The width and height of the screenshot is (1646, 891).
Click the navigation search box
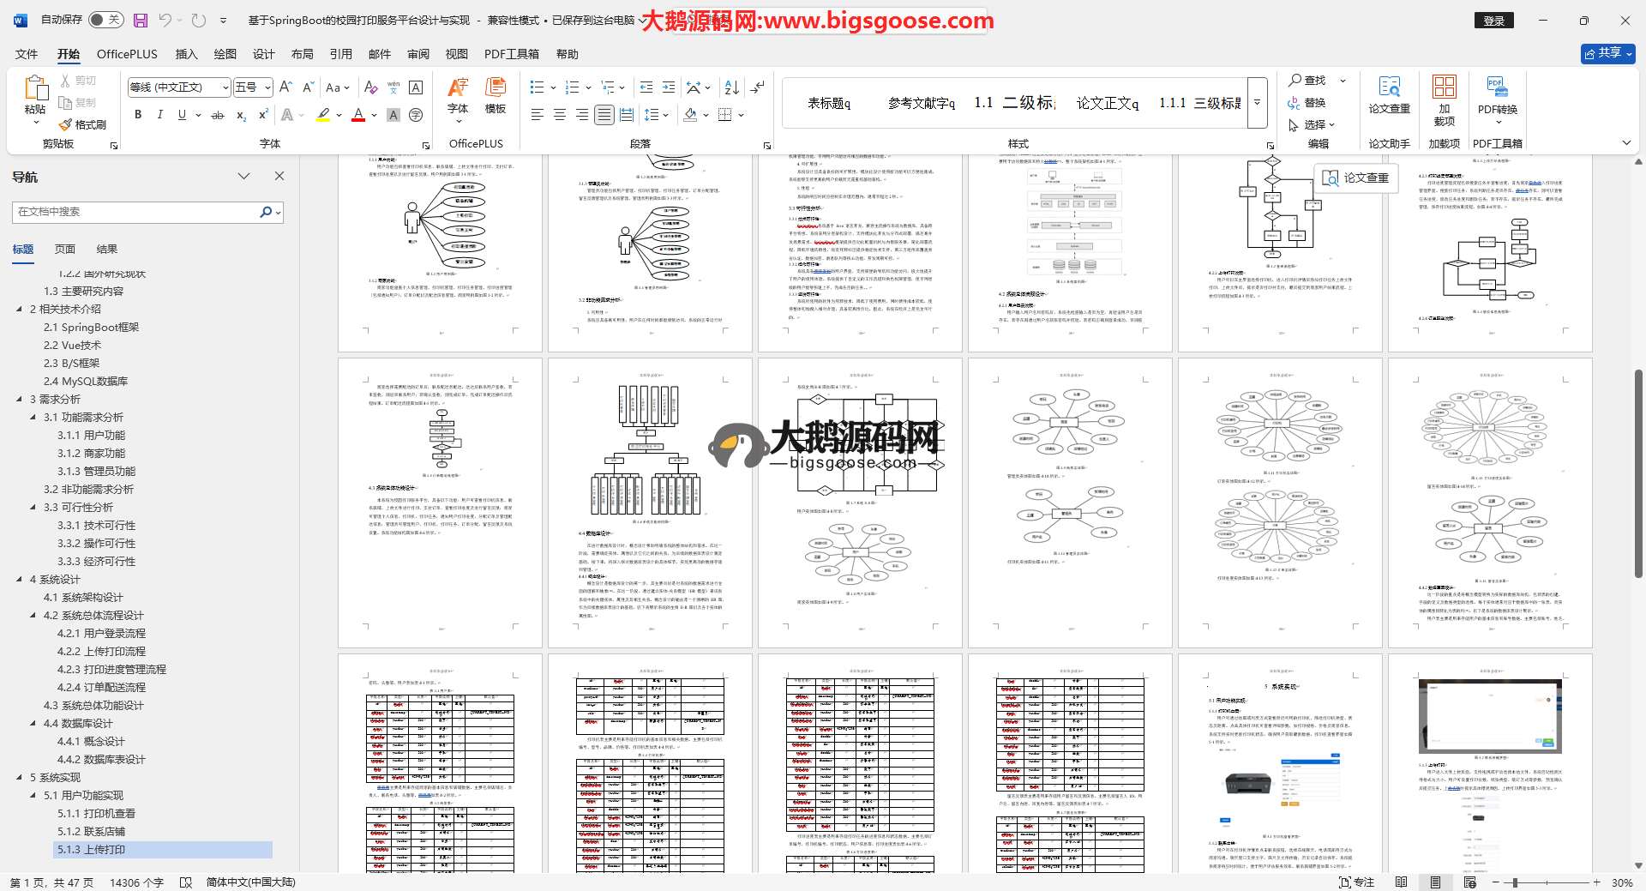tap(137, 212)
